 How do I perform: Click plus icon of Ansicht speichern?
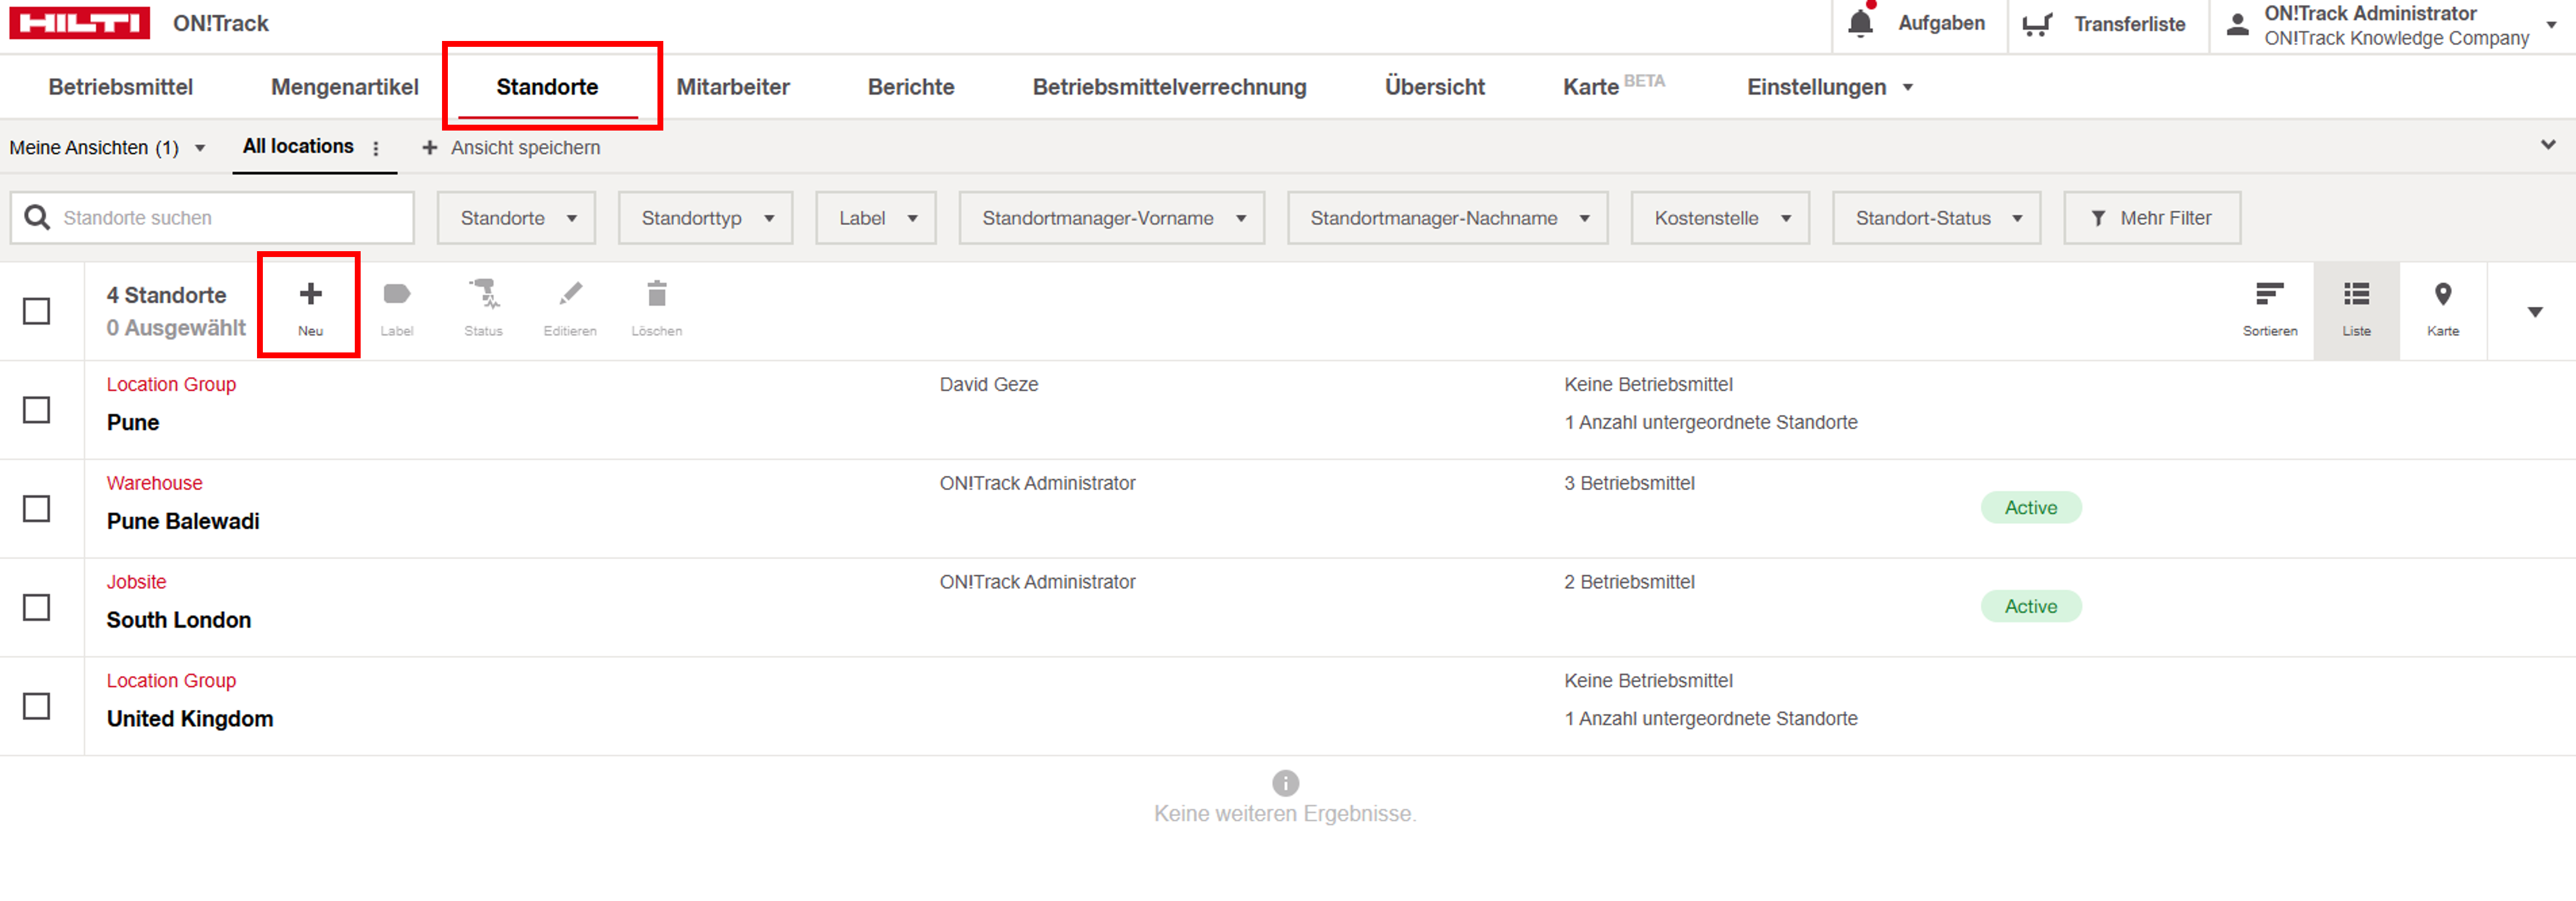click(430, 148)
